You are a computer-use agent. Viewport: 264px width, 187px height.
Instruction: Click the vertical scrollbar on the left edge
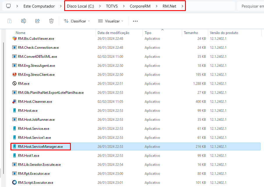click(3, 108)
